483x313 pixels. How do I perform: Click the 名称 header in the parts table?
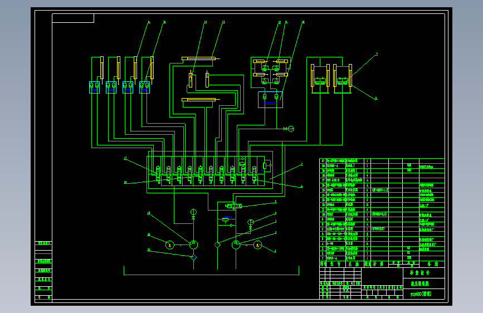pos(354,264)
